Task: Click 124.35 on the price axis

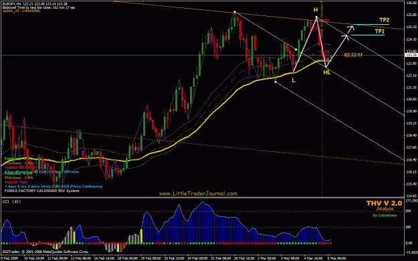Action: (411, 39)
